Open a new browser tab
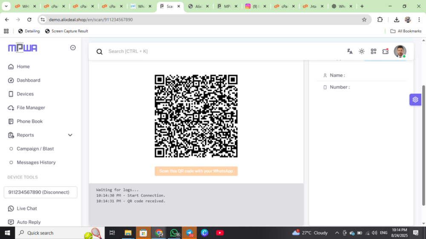Screen dimensions: 426x239 [x=362, y=6]
